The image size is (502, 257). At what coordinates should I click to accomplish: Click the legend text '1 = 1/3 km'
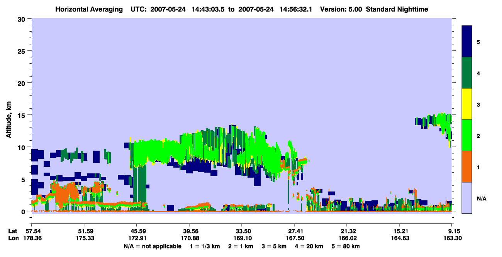[x=205, y=246]
